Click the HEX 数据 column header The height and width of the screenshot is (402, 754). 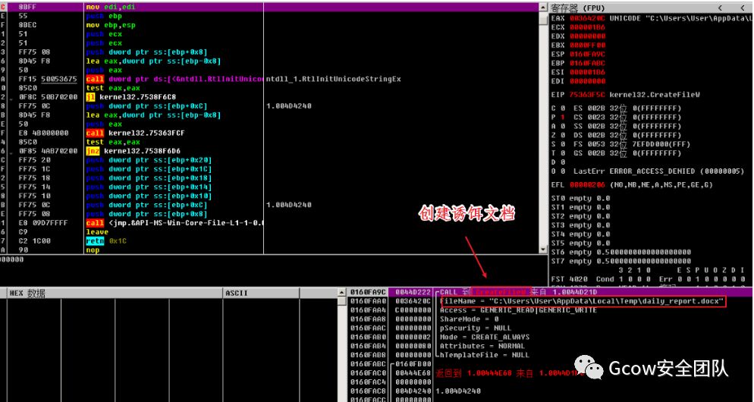(27, 294)
